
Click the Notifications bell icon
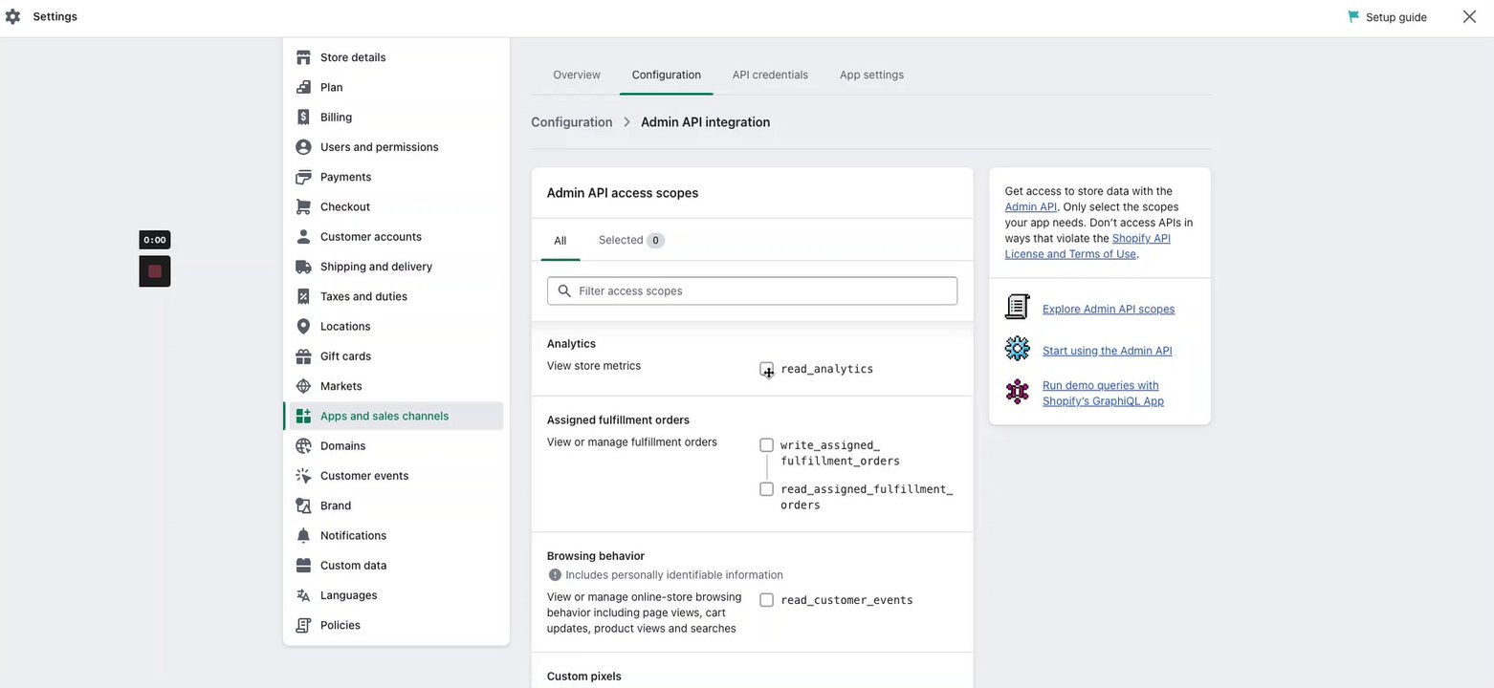(303, 536)
